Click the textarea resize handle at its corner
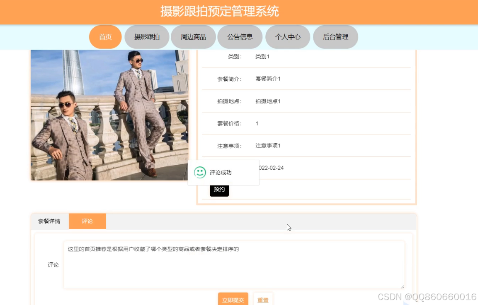 (403, 286)
